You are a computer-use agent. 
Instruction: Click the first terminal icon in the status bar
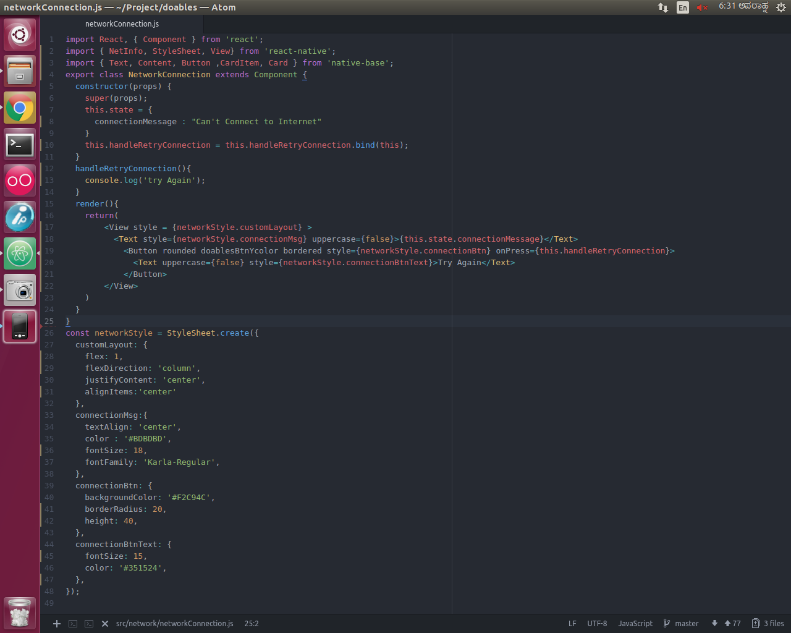(x=73, y=624)
